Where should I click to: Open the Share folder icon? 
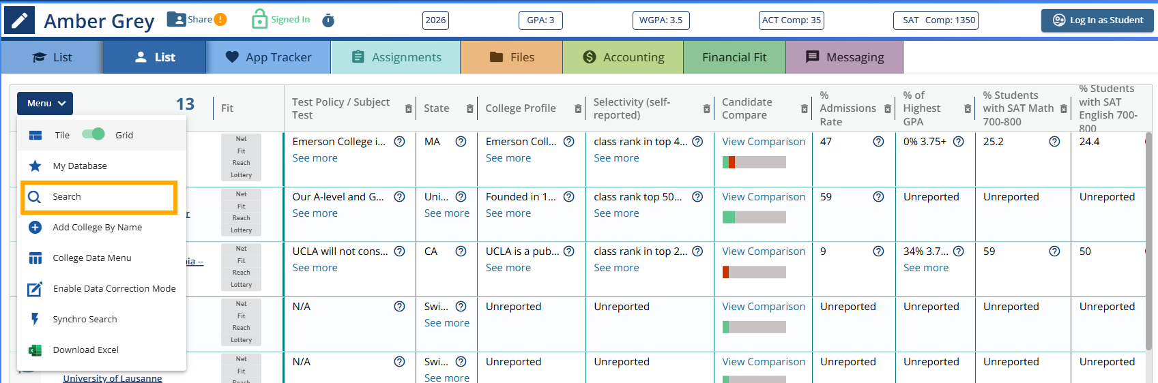[x=177, y=19]
